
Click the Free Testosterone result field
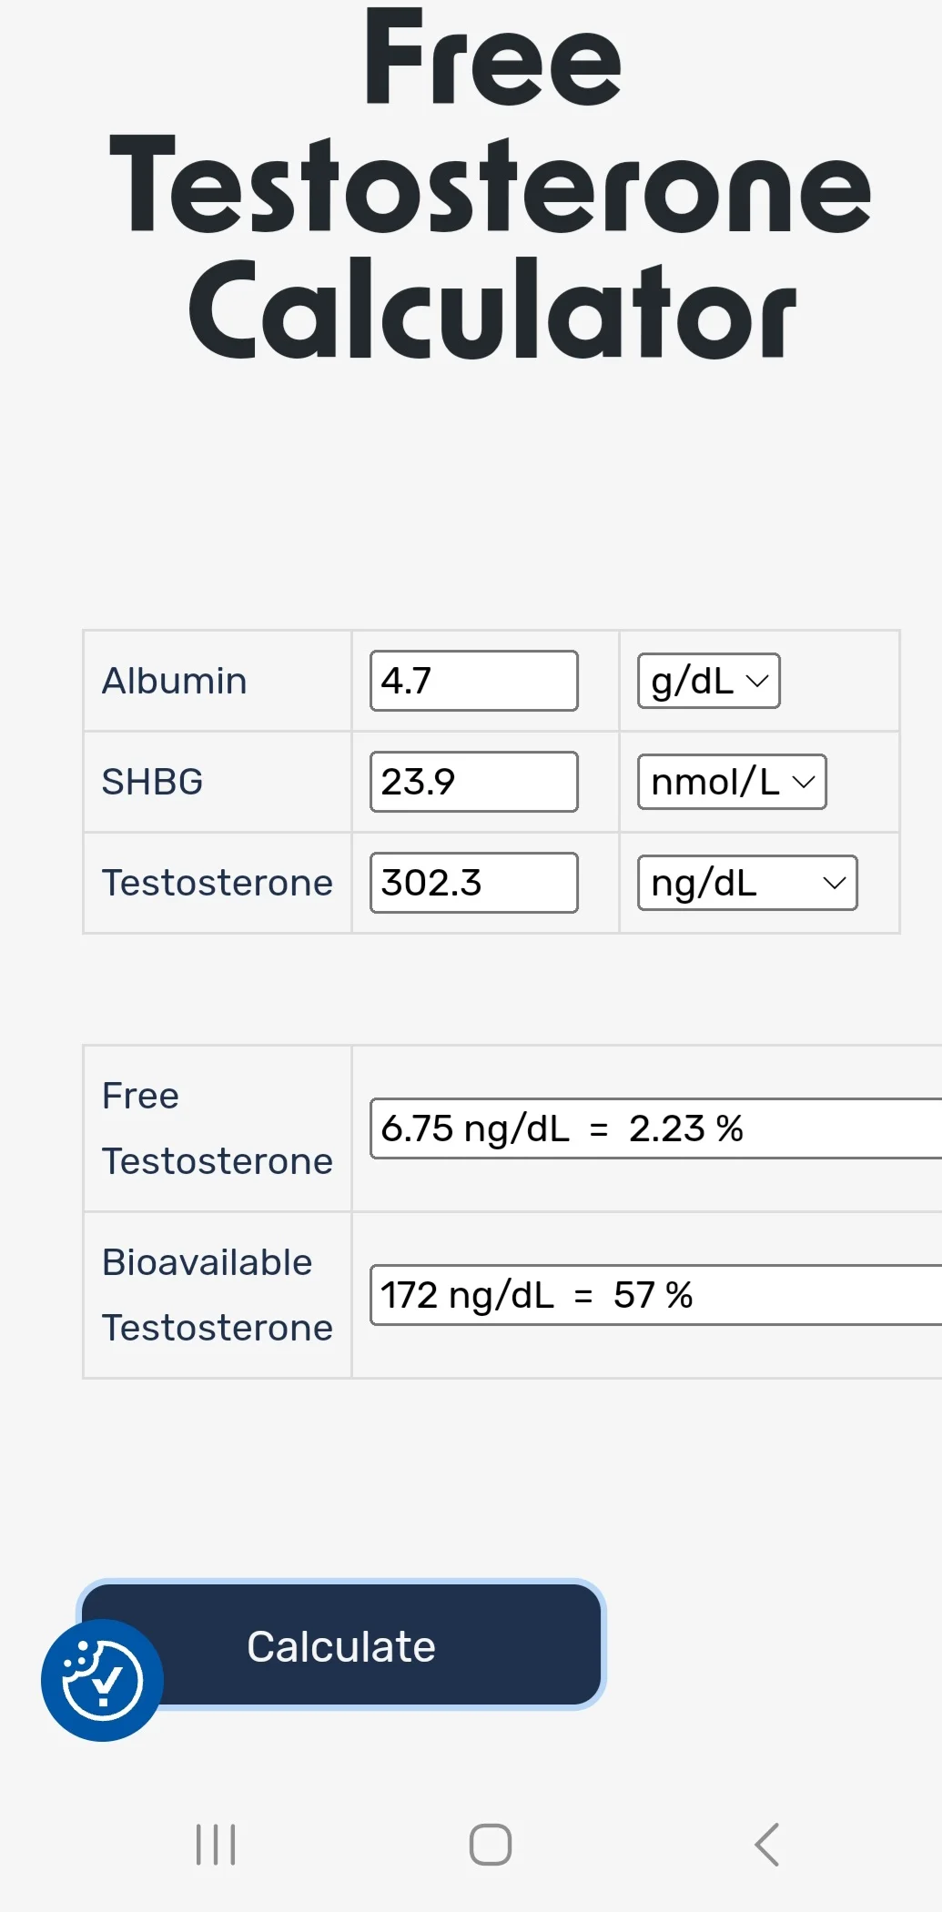(655, 1128)
